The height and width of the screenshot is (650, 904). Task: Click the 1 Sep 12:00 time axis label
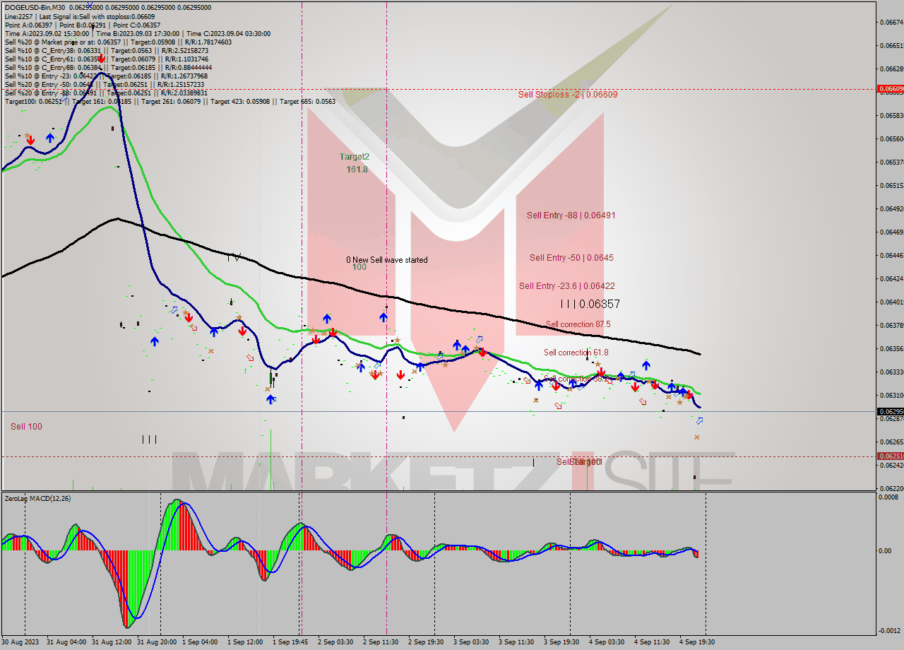pos(245,642)
